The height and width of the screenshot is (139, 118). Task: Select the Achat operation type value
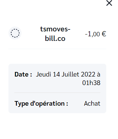coord(92,103)
